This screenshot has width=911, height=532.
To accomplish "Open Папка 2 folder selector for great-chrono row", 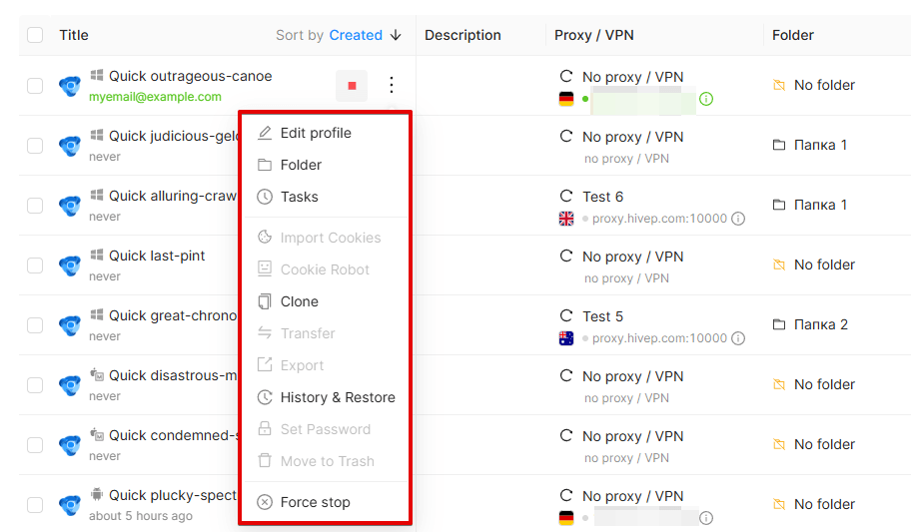I will click(810, 324).
